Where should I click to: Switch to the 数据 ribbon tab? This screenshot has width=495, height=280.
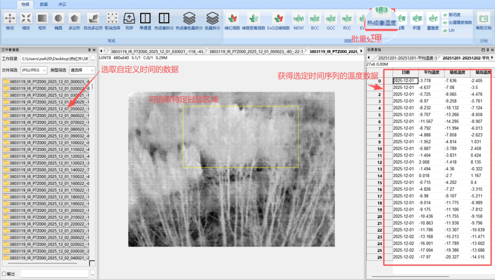(x=44, y=4)
